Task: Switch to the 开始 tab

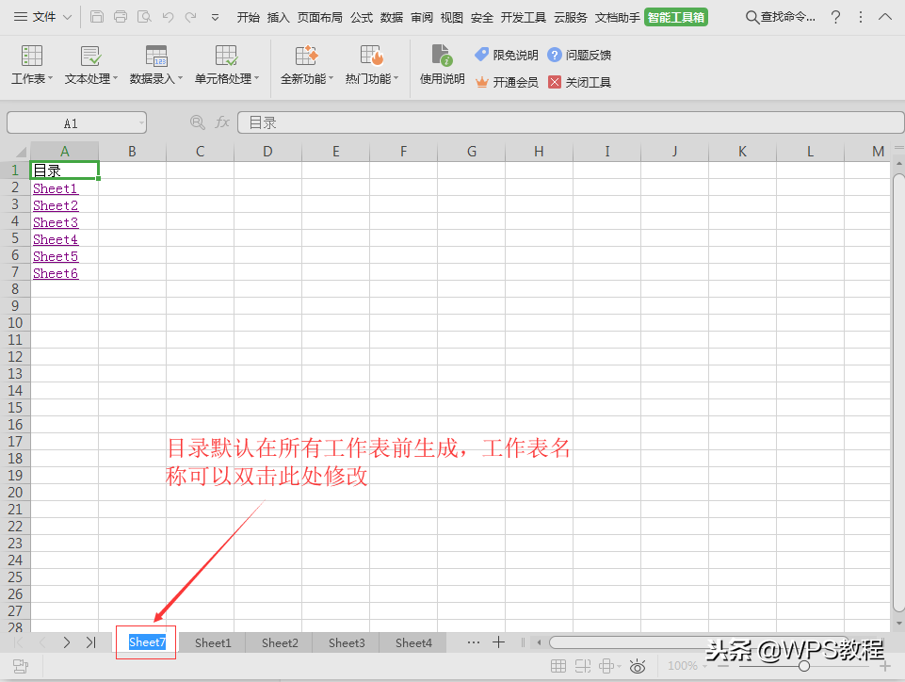Action: pos(249,17)
